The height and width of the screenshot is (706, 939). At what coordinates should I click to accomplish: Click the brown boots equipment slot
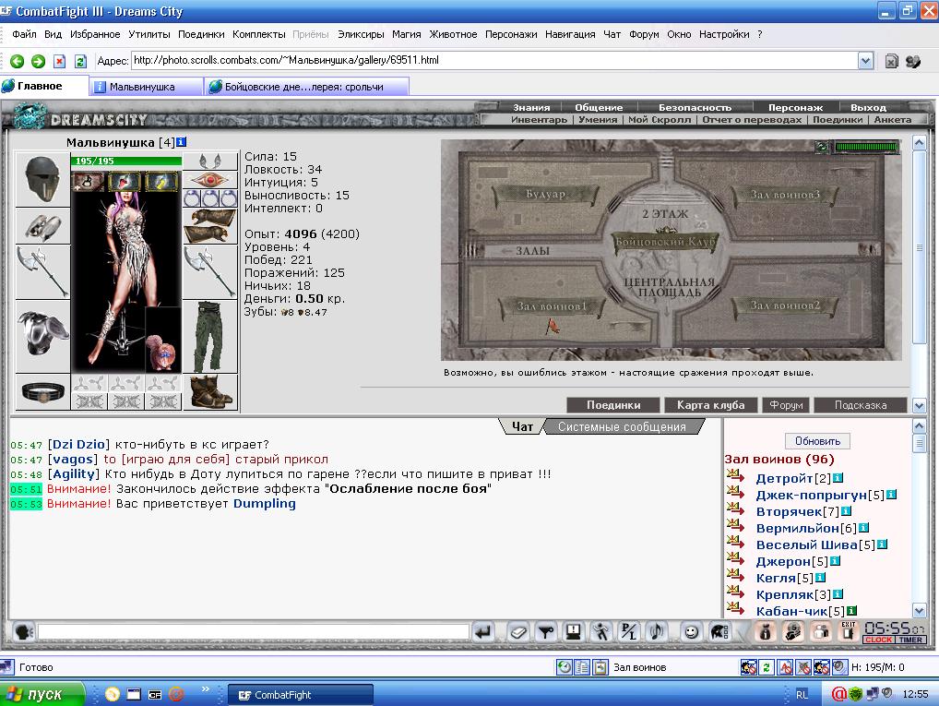[x=210, y=392]
